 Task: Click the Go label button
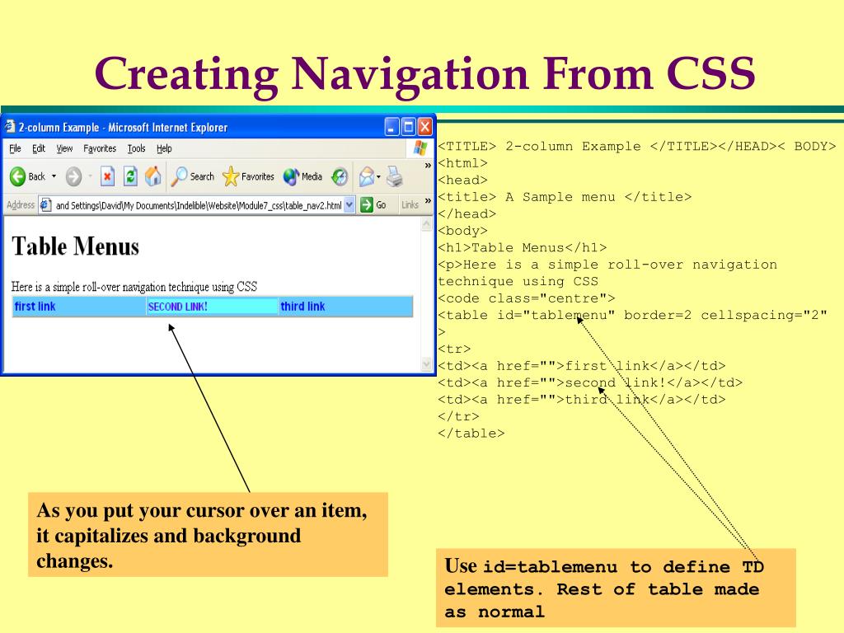tap(381, 205)
